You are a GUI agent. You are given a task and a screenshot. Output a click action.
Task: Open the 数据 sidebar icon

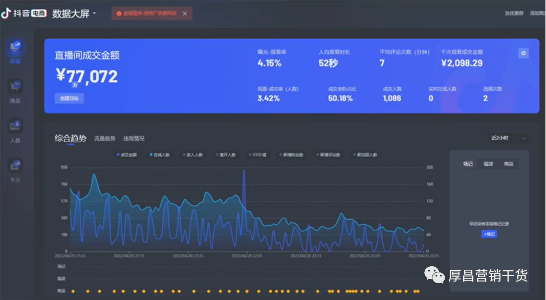pyautogui.click(x=15, y=47)
